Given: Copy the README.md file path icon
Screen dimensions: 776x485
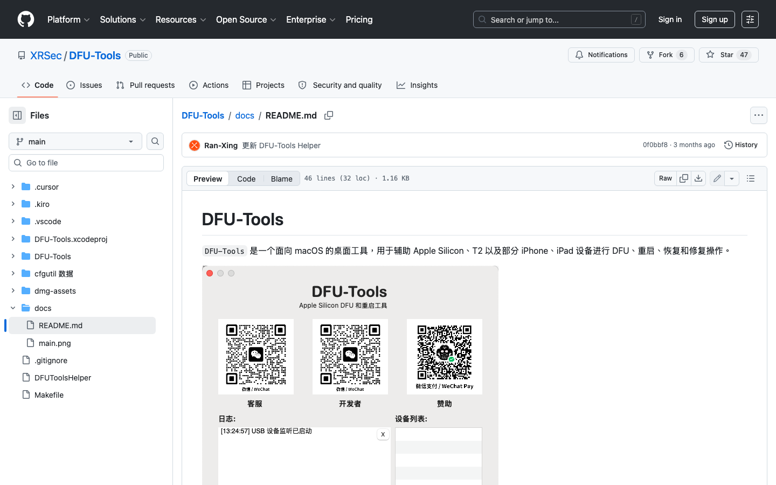Looking at the screenshot, I should pos(329,115).
